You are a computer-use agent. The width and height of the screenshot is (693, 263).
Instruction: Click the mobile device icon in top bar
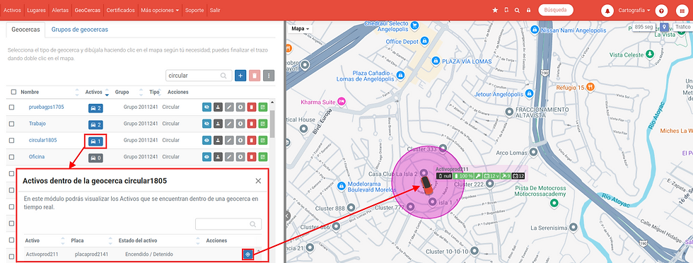coord(506,10)
